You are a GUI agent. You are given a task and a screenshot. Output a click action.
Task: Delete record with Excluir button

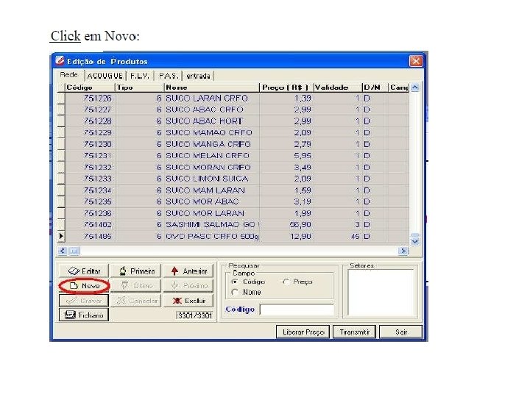click(188, 301)
